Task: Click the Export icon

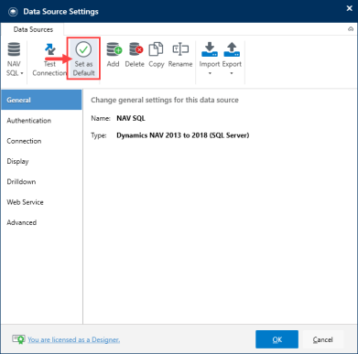Action: [x=232, y=49]
